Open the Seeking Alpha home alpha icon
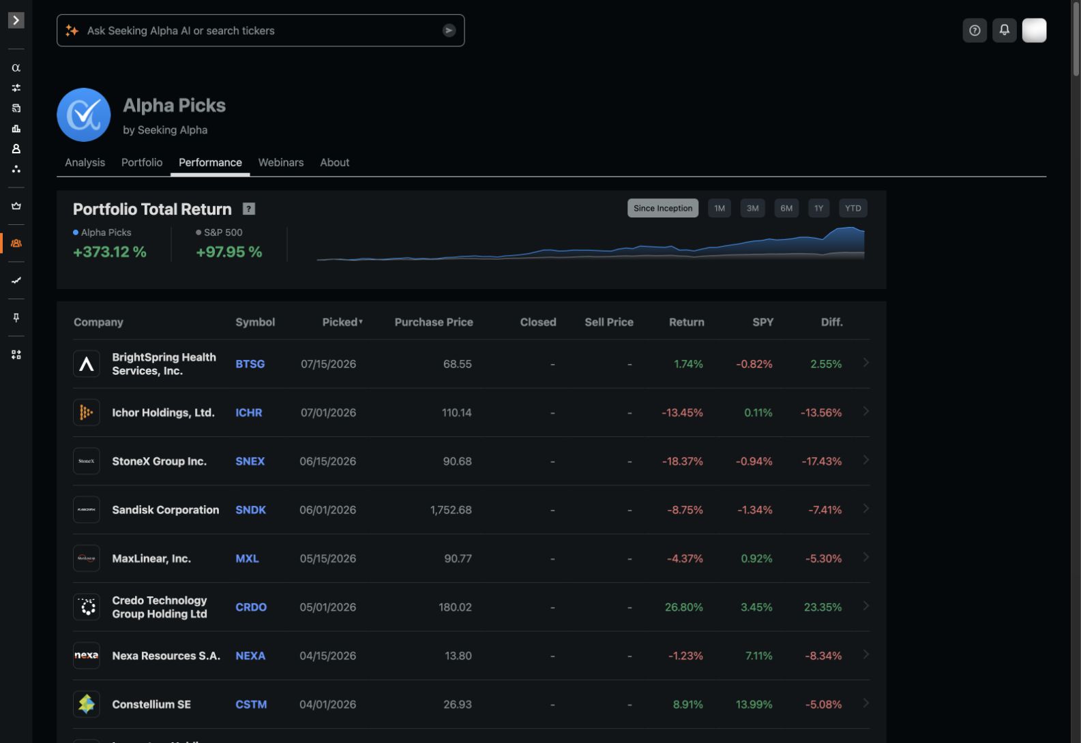Viewport: 1081px width, 743px height. [x=16, y=67]
